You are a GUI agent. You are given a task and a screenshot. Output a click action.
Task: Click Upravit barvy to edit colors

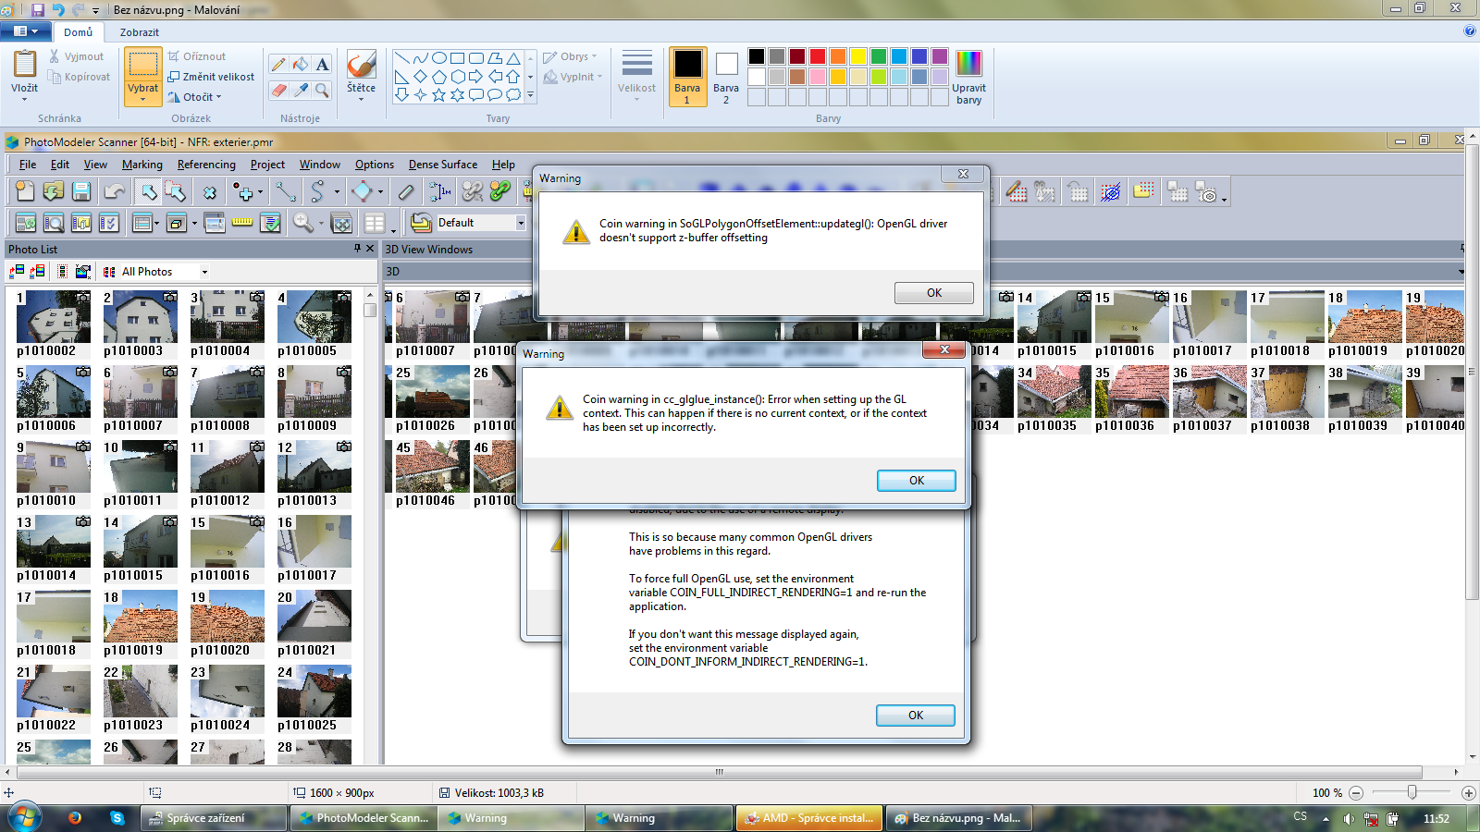click(968, 77)
